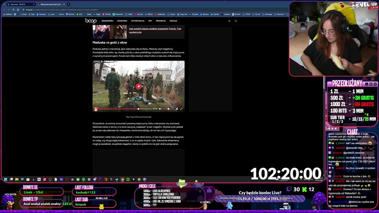Viewport: 379px width, 213px height.
Task: Mute the video with the speaker icon
Action: (x=160, y=109)
